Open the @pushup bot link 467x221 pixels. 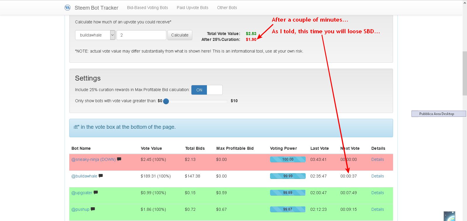point(80,209)
